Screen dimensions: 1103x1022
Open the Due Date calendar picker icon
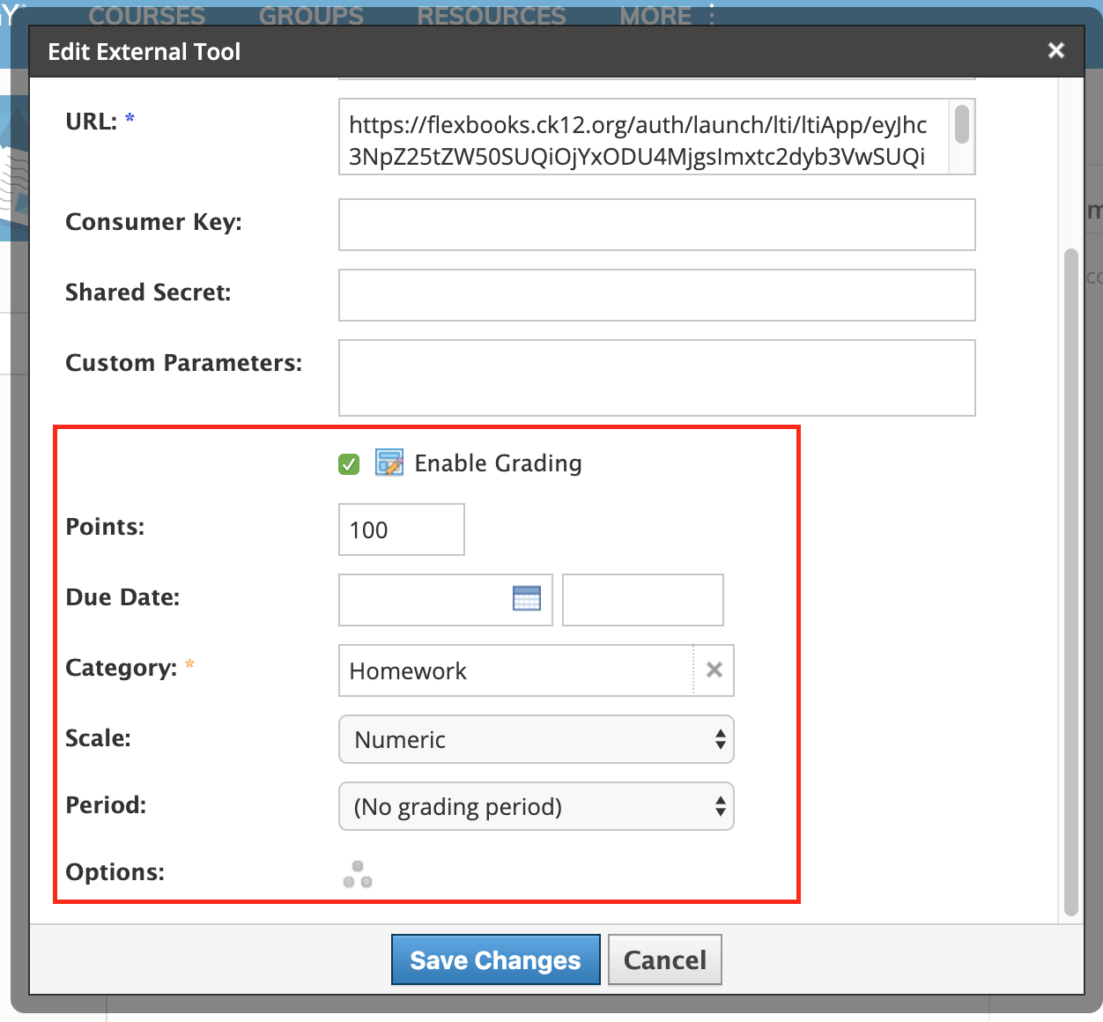(x=526, y=598)
